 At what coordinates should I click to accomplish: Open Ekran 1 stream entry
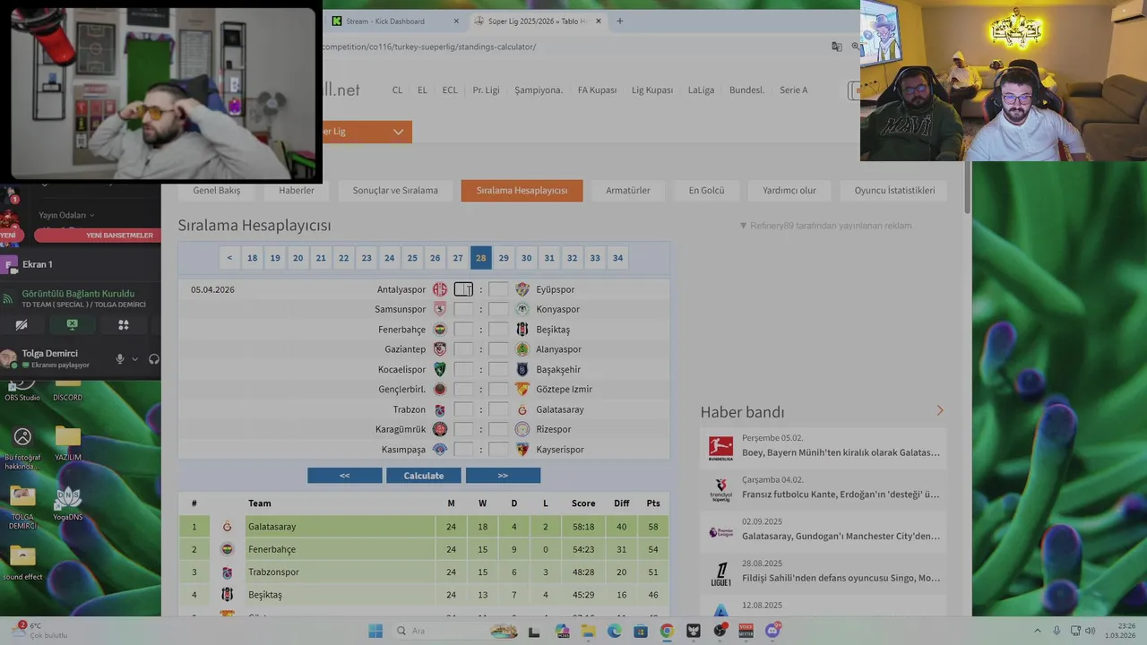click(38, 264)
